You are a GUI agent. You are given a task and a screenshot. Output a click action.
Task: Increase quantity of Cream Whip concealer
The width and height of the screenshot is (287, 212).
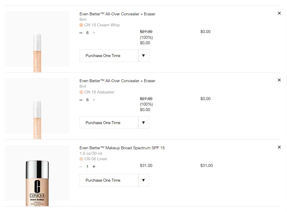click(94, 33)
